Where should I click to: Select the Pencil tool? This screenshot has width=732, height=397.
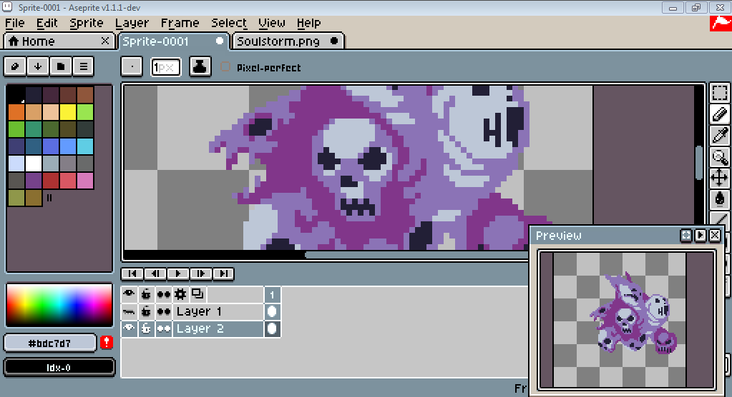coord(719,114)
